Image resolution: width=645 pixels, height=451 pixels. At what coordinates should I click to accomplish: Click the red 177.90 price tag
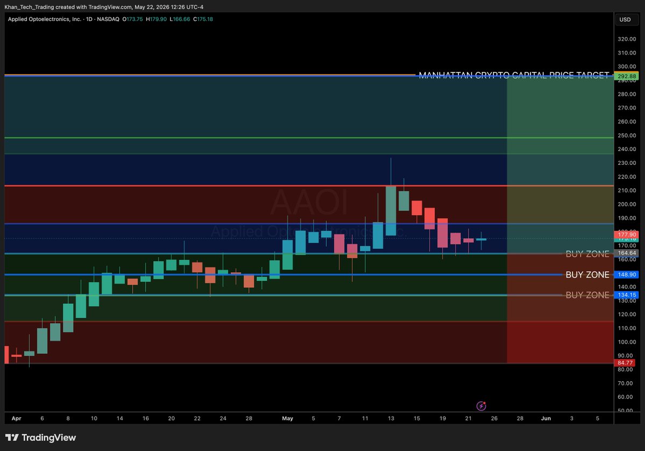click(627, 235)
